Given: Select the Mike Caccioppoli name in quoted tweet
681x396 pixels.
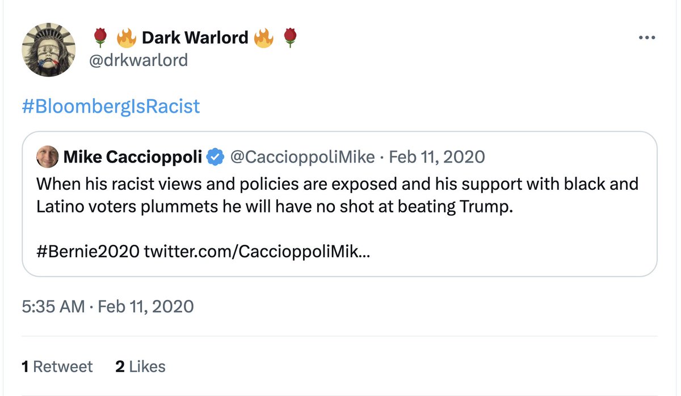Looking at the screenshot, I should [x=133, y=156].
